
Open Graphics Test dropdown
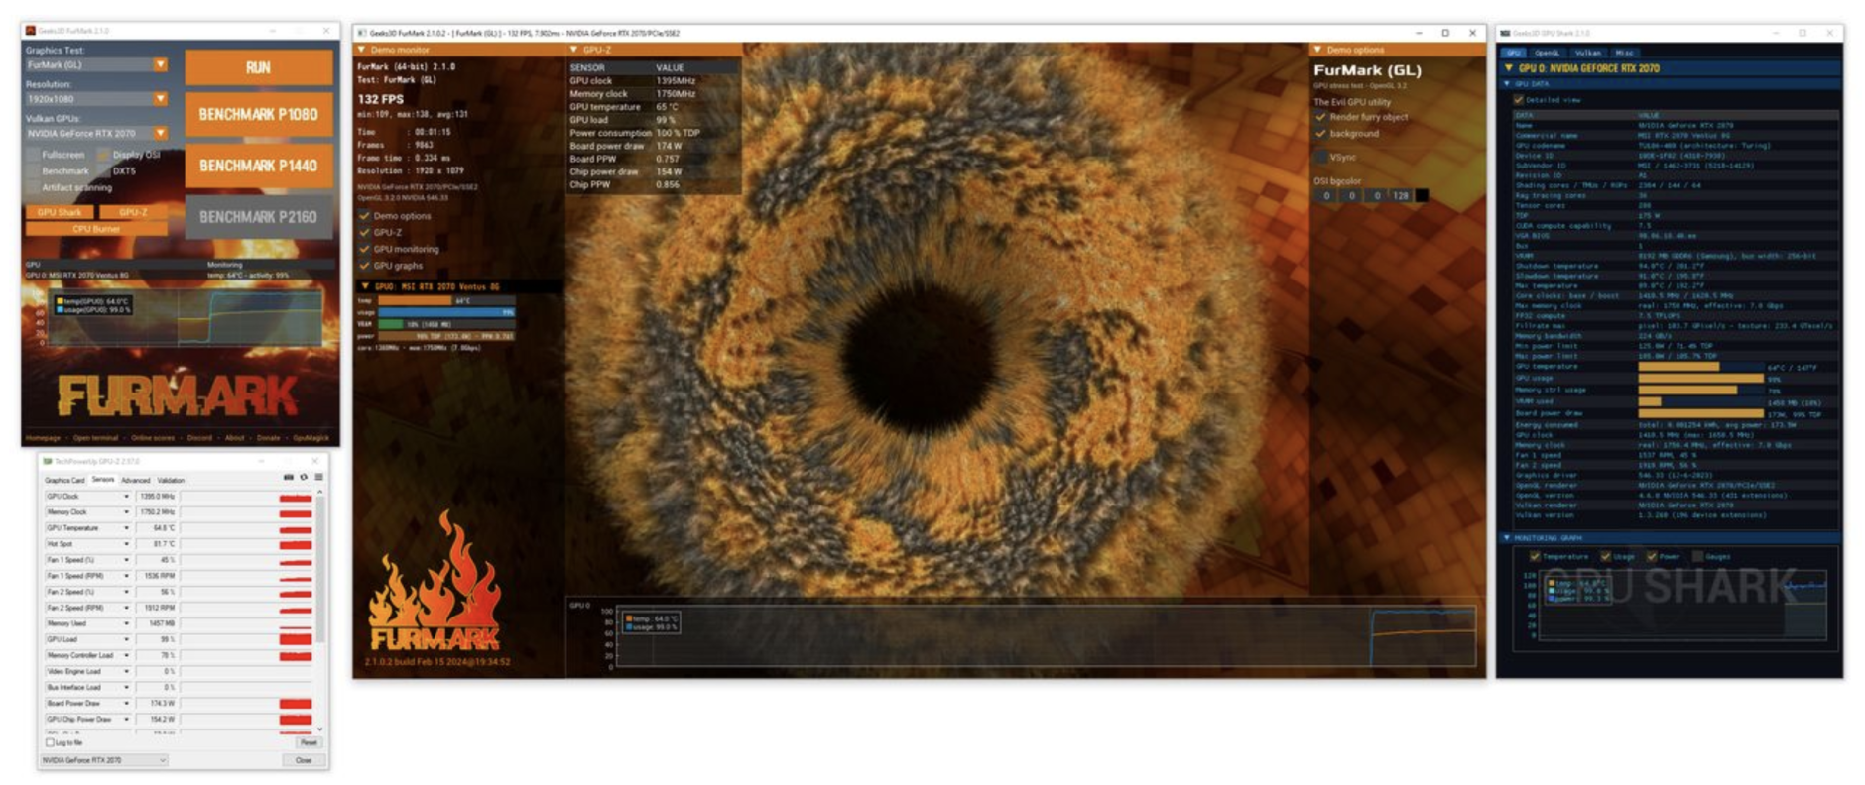96,64
